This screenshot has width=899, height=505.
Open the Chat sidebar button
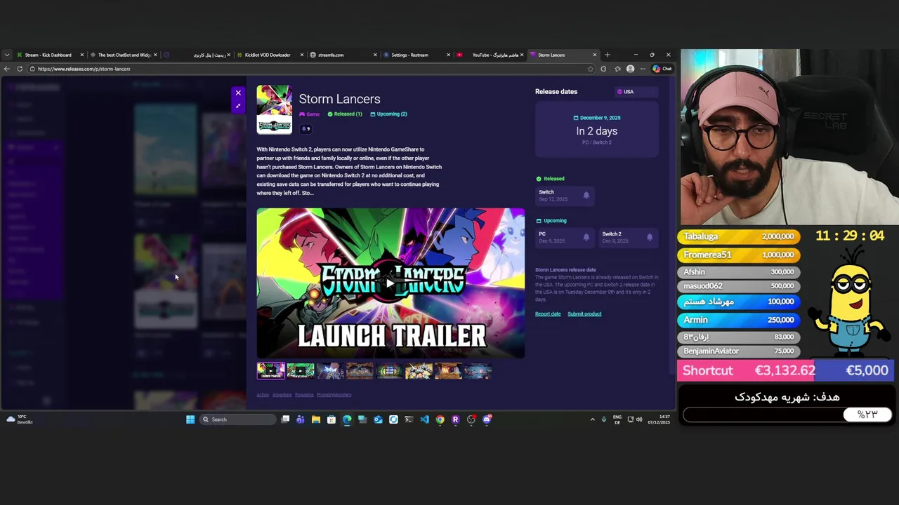coord(662,69)
